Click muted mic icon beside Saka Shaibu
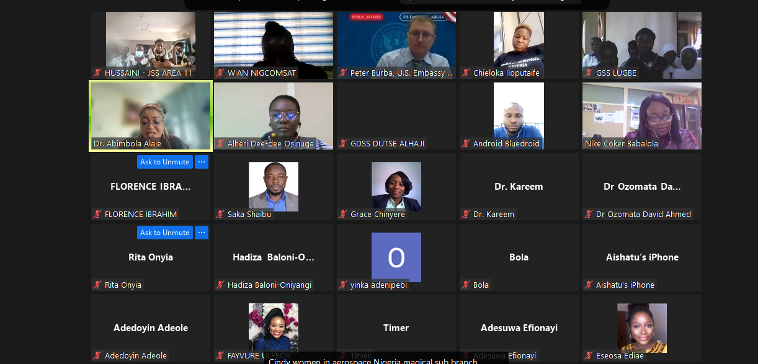Viewport: 758px width, 364px height. [x=220, y=215]
